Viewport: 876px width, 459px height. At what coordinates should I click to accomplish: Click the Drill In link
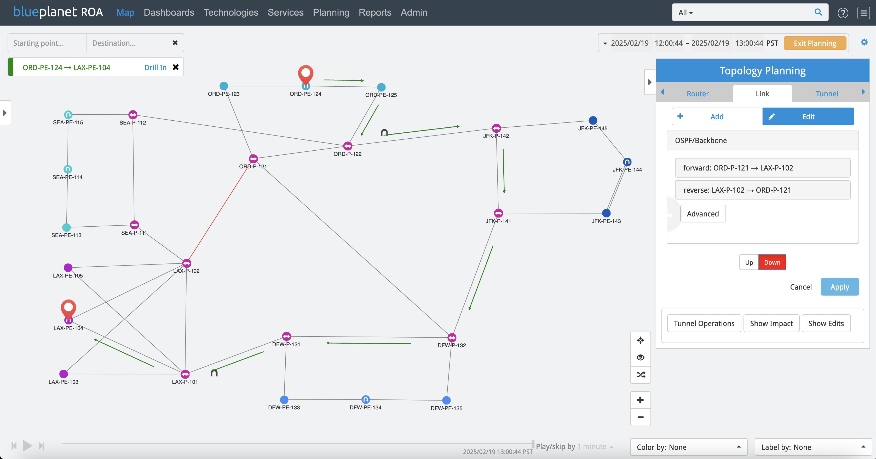click(x=155, y=68)
